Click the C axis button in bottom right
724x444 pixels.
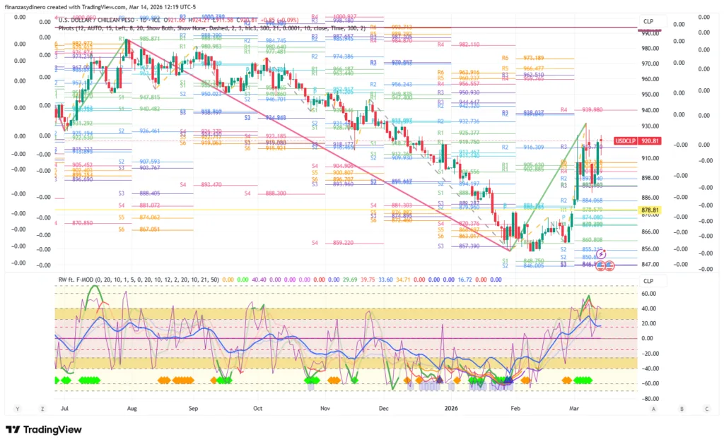tap(707, 409)
